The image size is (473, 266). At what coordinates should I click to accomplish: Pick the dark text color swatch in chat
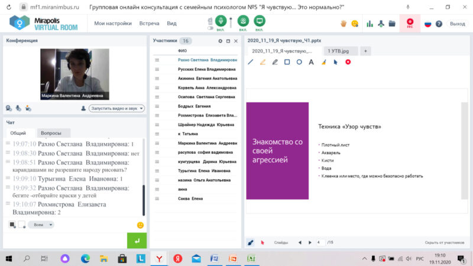(x=12, y=225)
